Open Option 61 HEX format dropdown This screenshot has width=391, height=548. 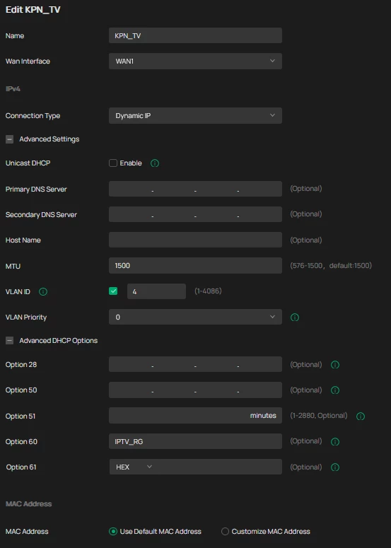click(x=134, y=467)
